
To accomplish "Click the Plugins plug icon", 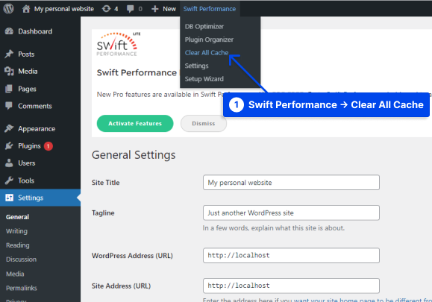I will pyautogui.click(x=9, y=146).
